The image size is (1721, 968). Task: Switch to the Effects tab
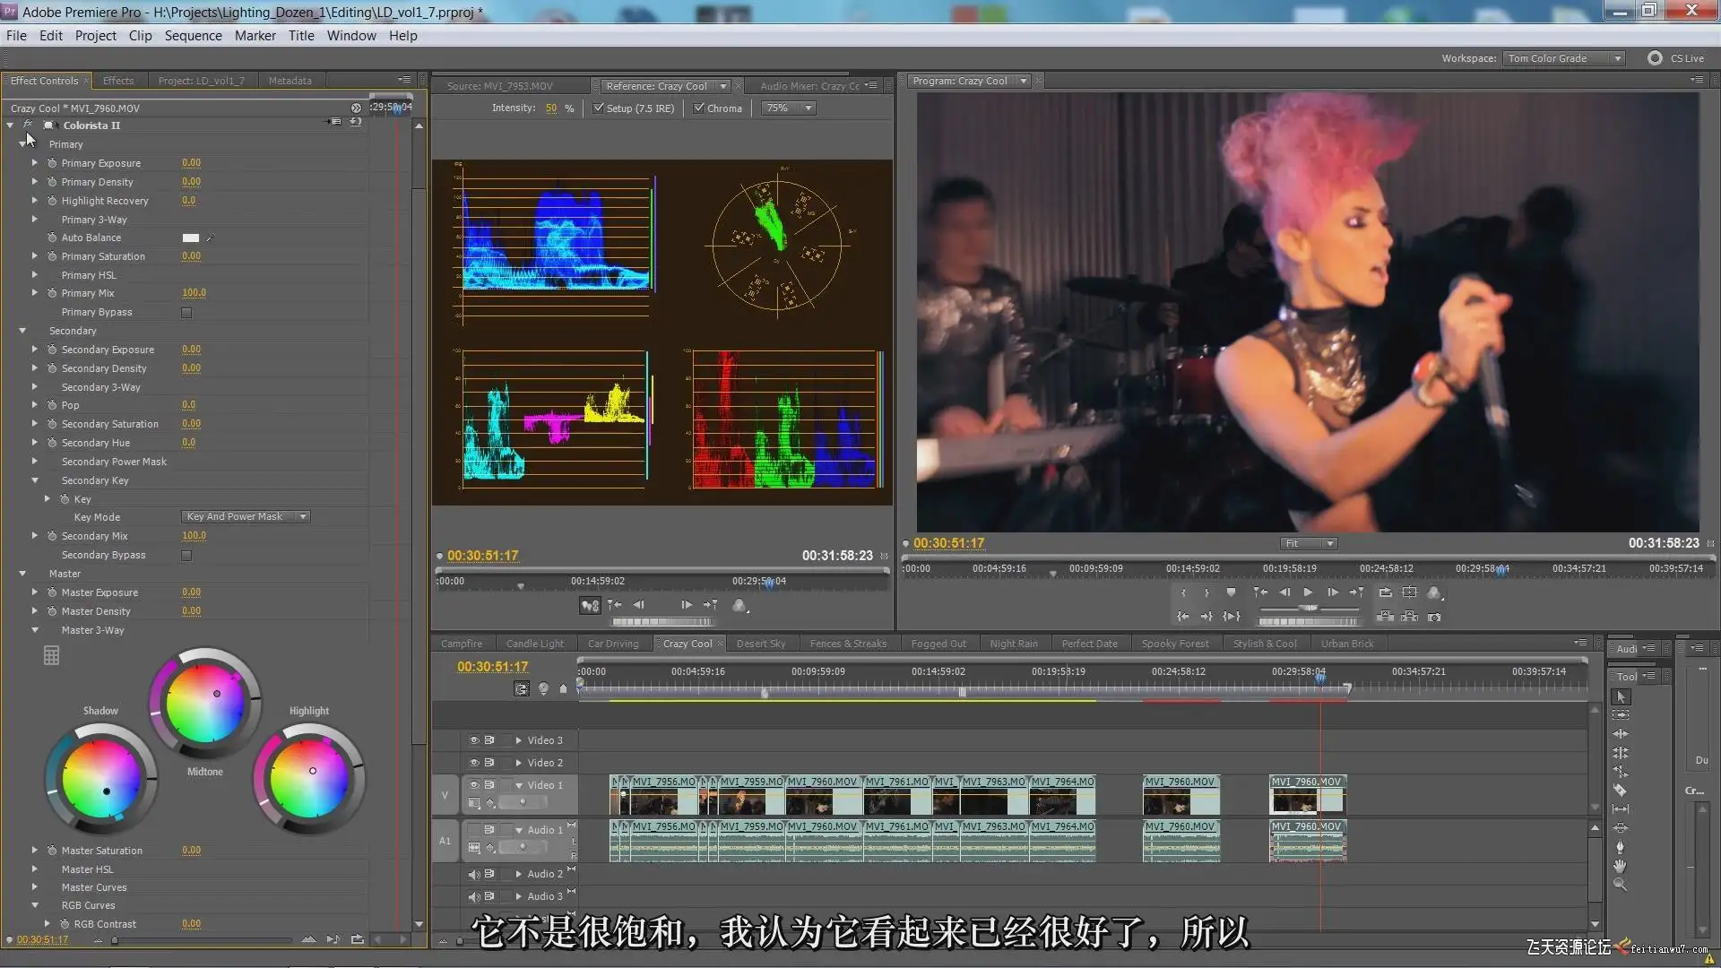click(118, 81)
